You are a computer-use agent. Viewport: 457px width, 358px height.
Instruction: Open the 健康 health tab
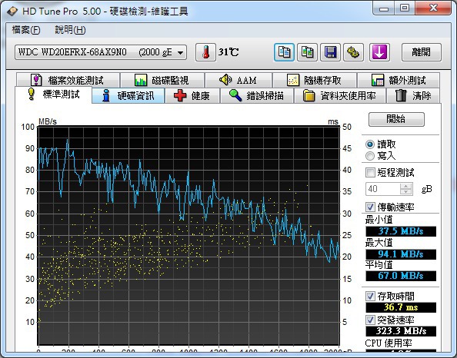(x=192, y=96)
